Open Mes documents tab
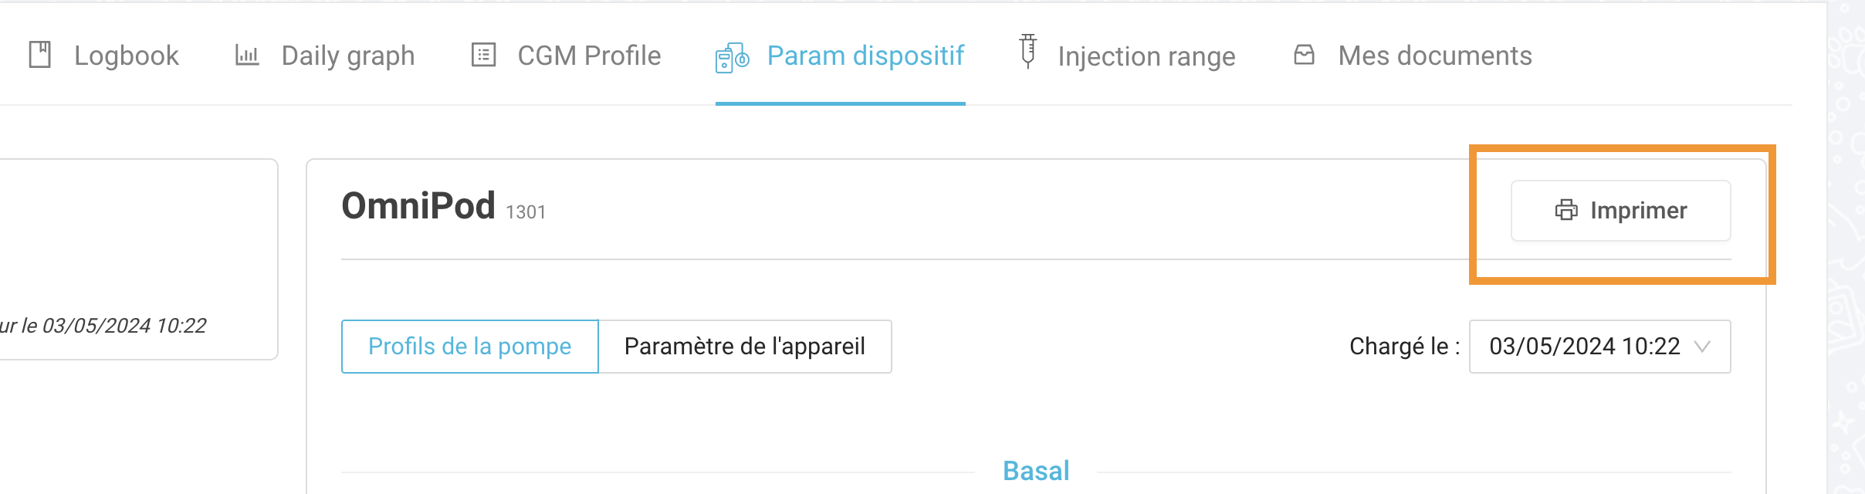 click(x=1413, y=56)
